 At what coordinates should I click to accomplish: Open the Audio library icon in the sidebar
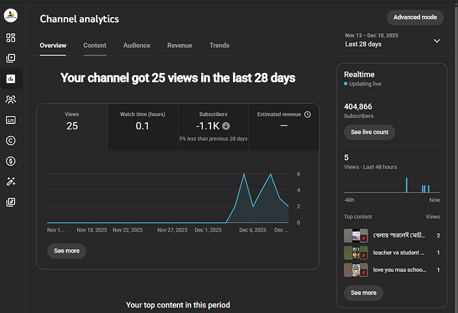click(11, 202)
